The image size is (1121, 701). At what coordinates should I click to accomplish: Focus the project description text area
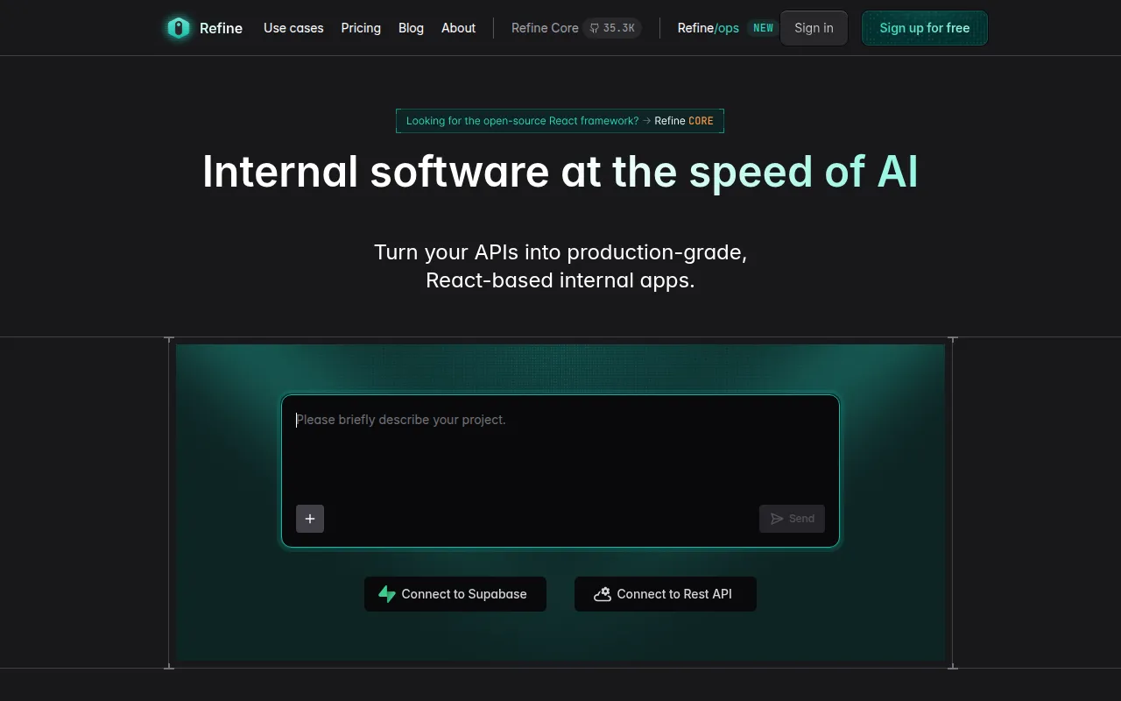coord(560,450)
